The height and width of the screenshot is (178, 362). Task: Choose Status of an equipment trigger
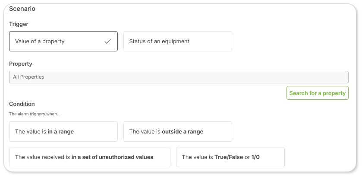178,41
